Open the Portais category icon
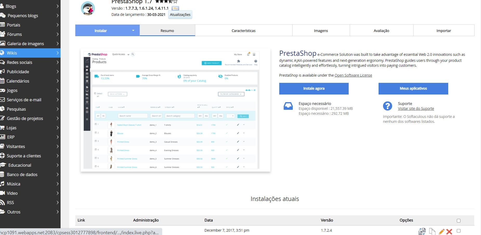This screenshot has width=481, height=235. point(2,25)
